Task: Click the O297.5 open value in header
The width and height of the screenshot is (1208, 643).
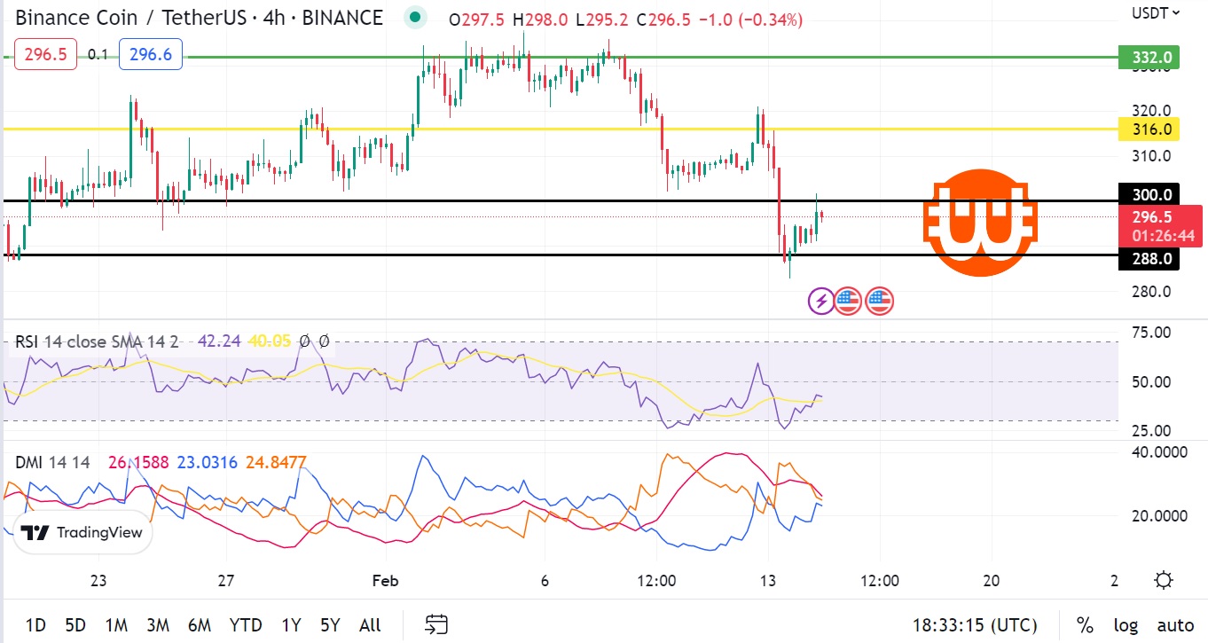Action: tap(477, 20)
